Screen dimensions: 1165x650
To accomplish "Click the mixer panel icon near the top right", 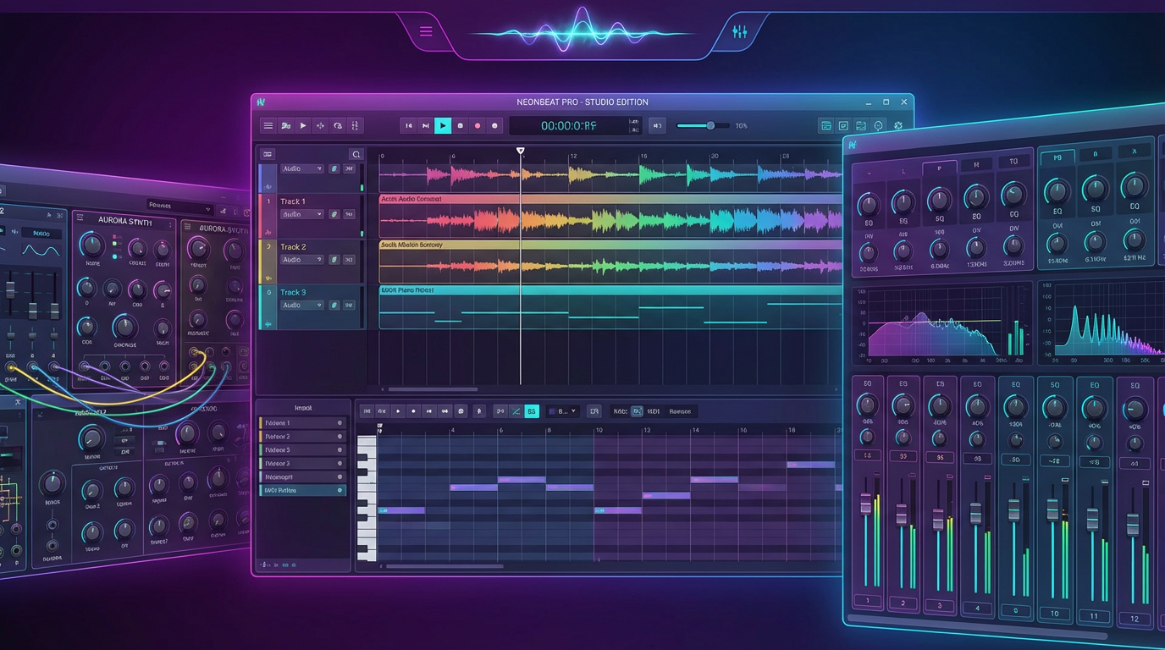I will (859, 125).
